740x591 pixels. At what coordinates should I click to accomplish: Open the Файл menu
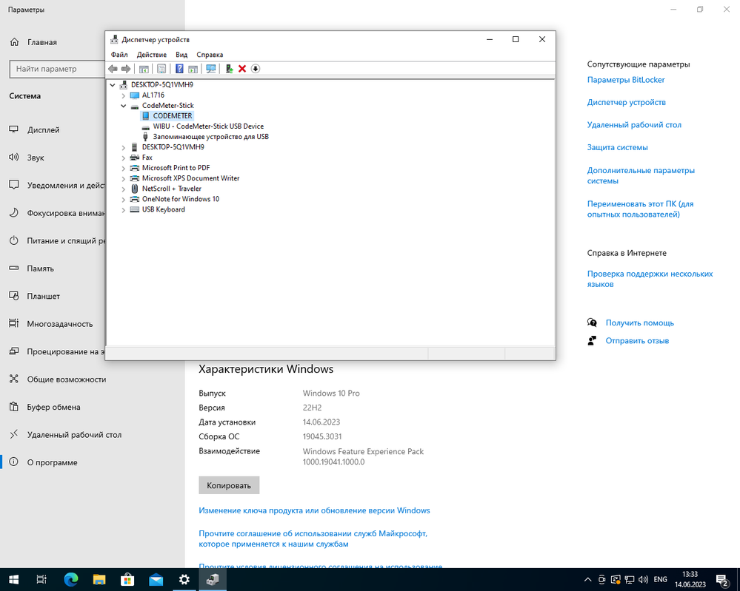119,55
